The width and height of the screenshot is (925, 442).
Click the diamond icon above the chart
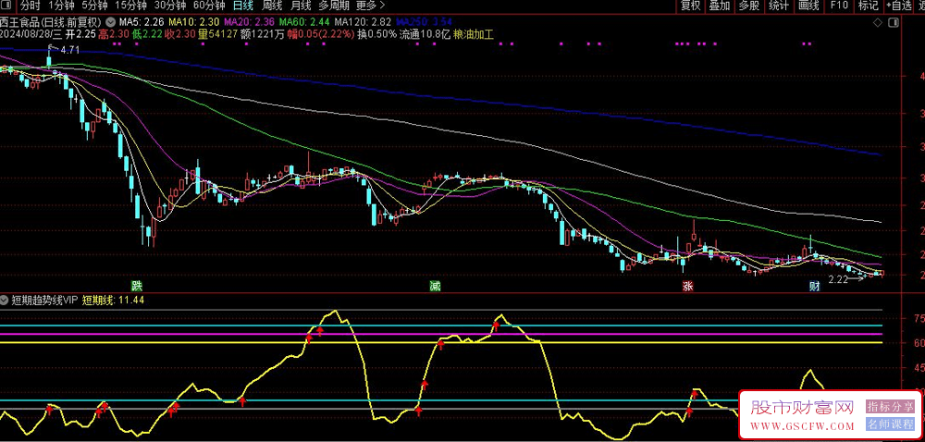click(878, 22)
